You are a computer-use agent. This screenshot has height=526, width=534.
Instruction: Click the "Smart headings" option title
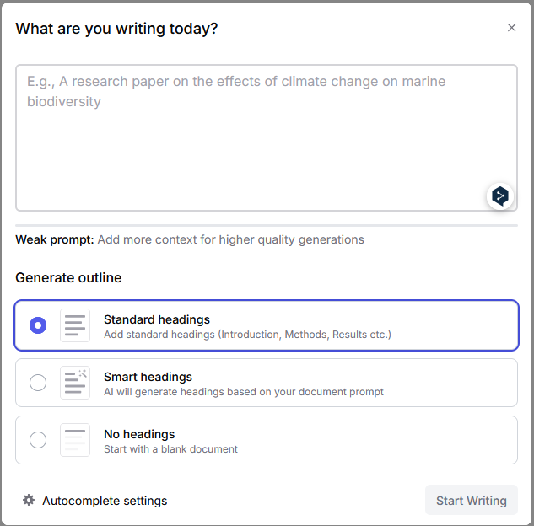[148, 377]
